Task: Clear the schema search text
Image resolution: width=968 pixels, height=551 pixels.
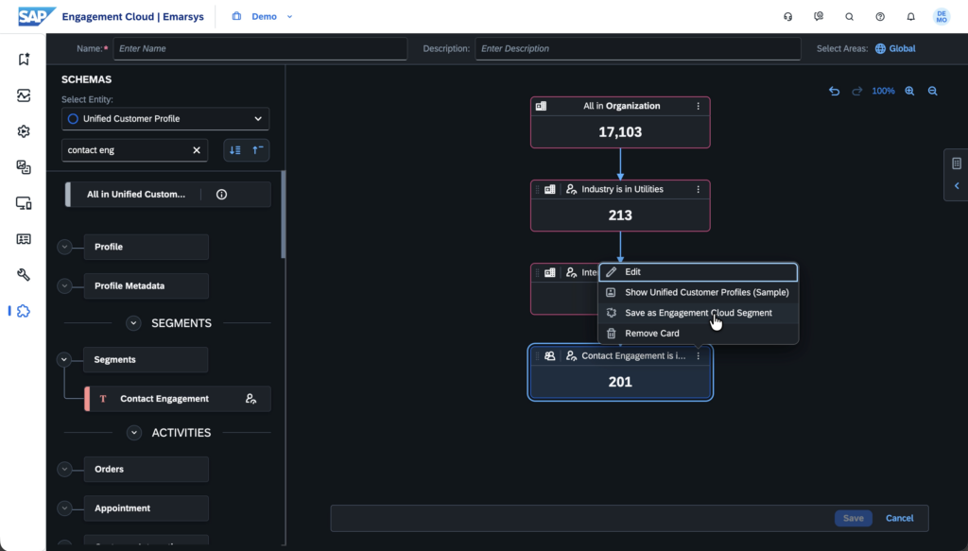Action: 197,150
